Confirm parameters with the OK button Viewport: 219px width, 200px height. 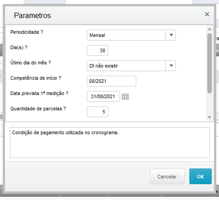click(x=201, y=177)
